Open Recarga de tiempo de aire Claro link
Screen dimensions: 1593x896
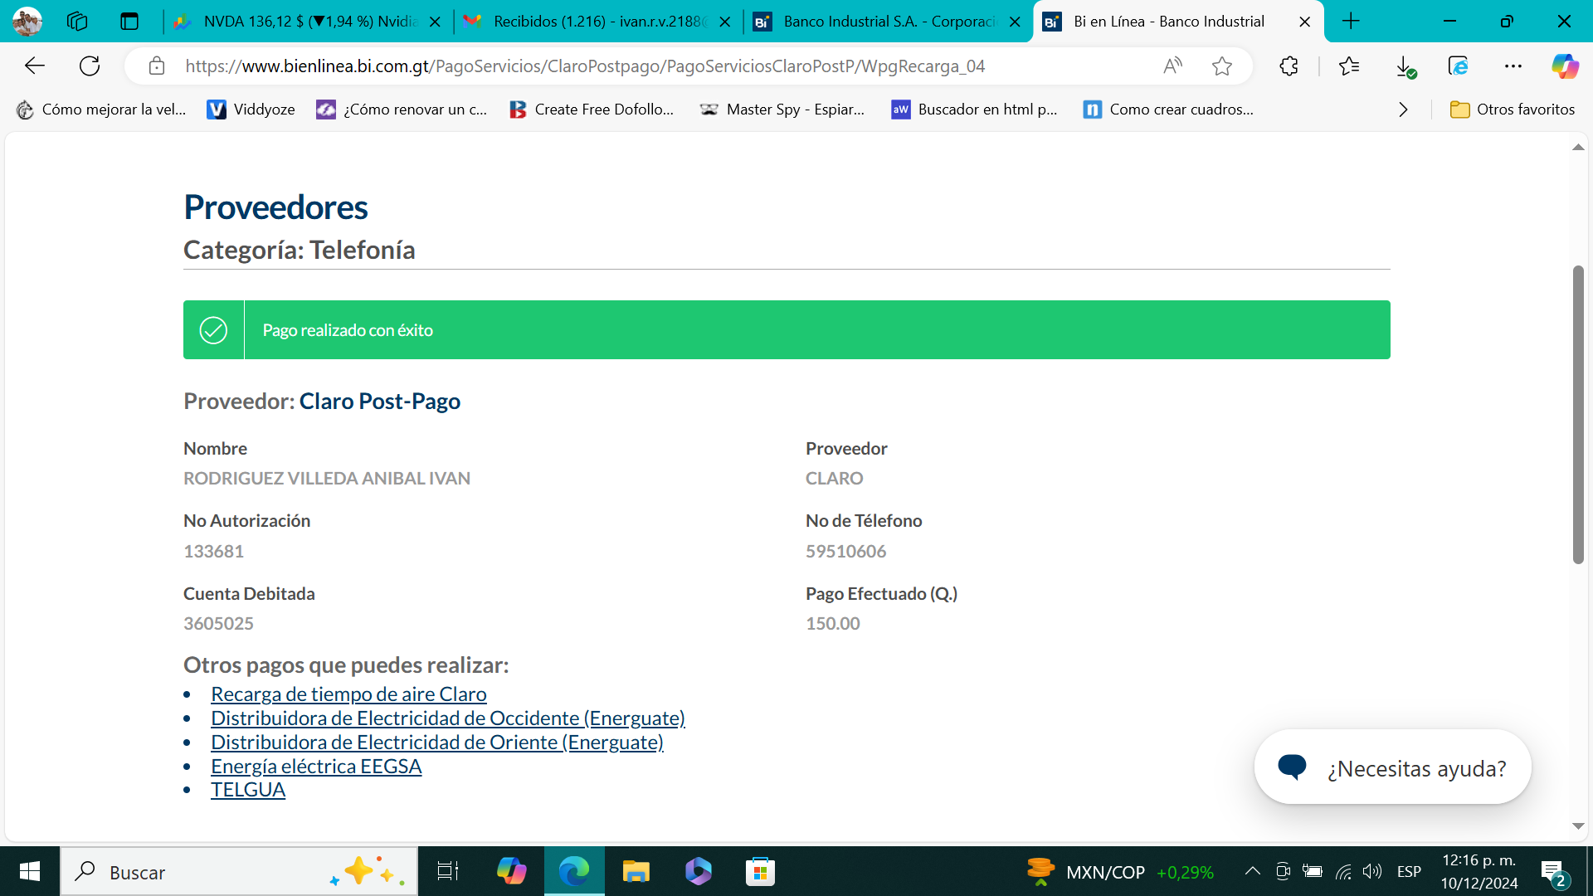[x=348, y=694]
